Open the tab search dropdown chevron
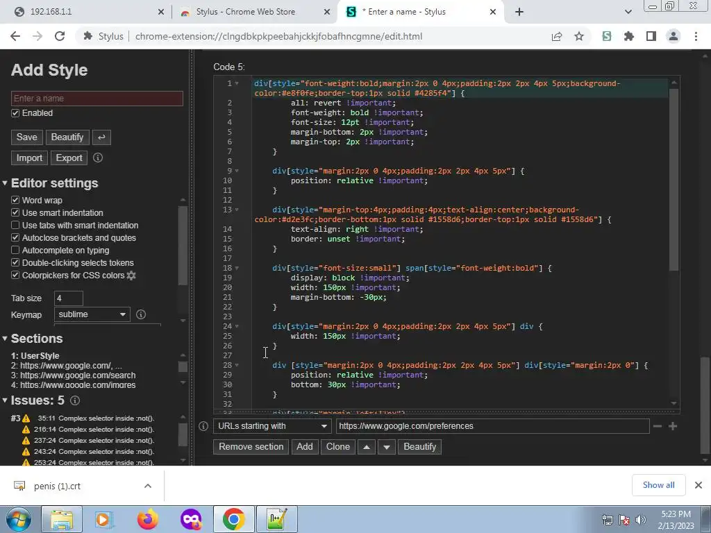Image resolution: width=711 pixels, height=533 pixels. coord(628,12)
